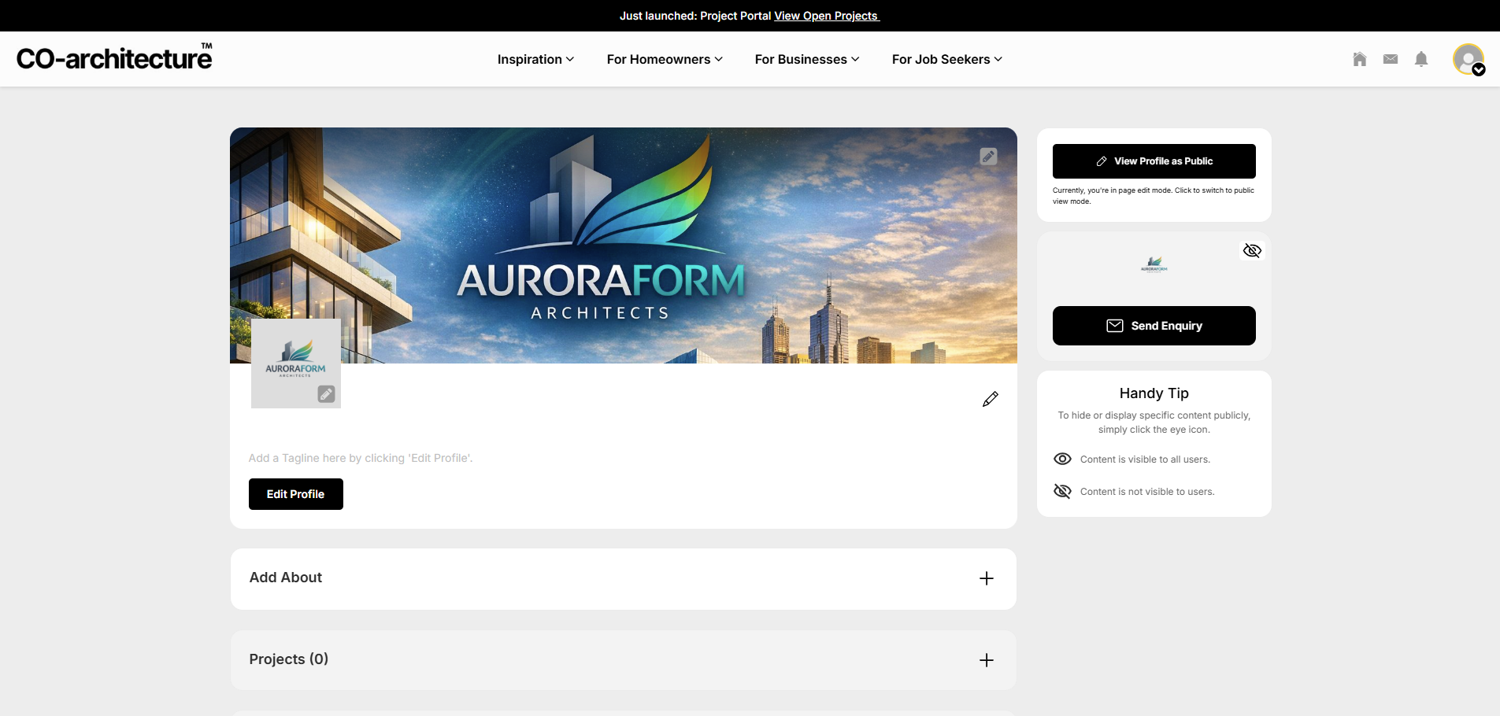Screen dimensions: 1500x716
Task: Click the Add About heading
Action: coord(286,578)
